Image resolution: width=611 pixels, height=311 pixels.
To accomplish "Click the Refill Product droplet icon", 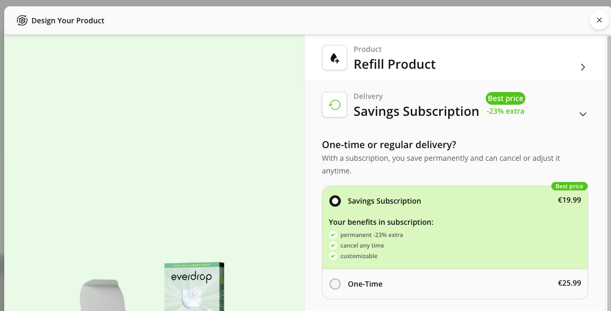I will tap(335, 58).
